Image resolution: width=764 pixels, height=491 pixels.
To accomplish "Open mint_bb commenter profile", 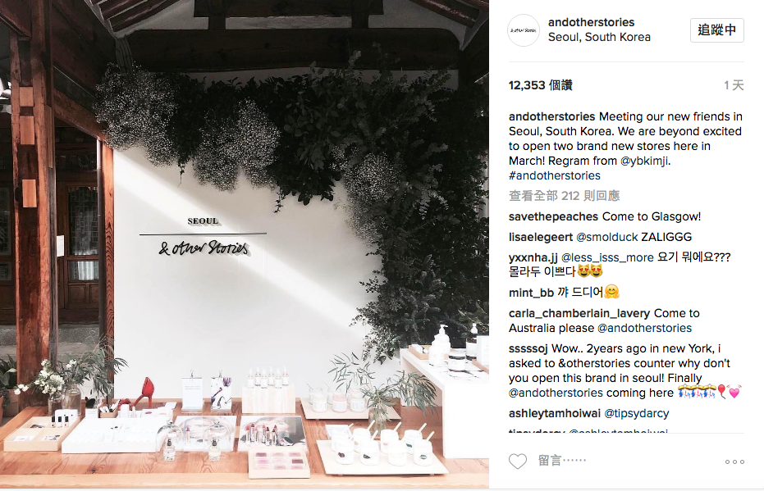I will 531,293.
